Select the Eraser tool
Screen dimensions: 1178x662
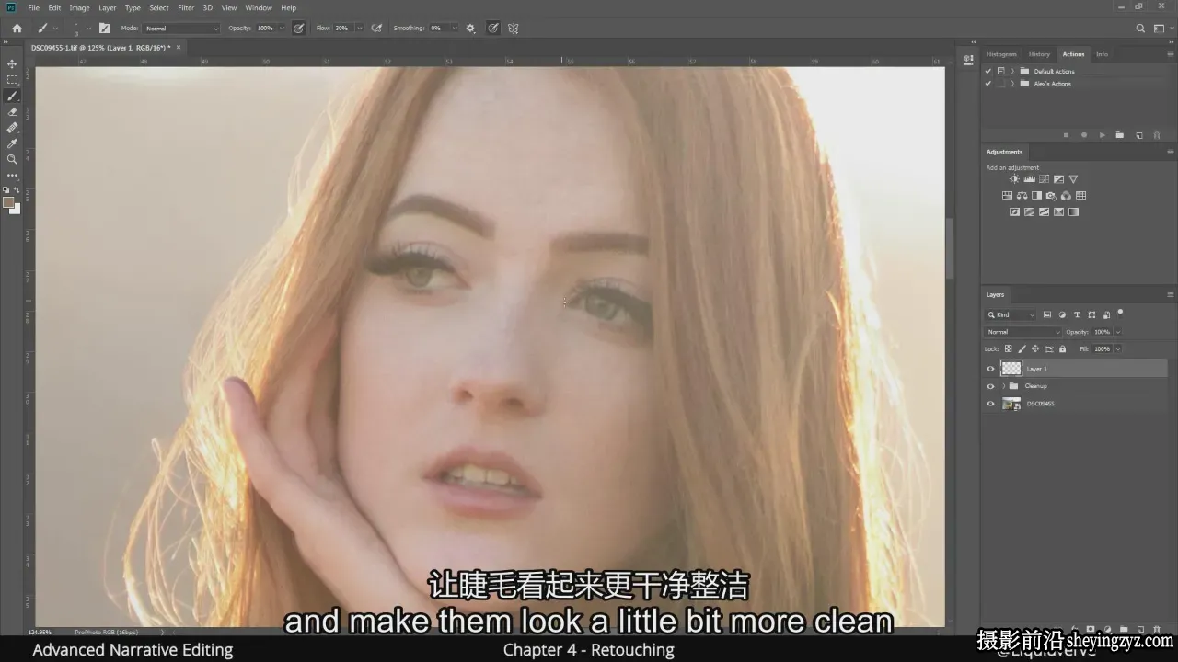[x=12, y=111]
